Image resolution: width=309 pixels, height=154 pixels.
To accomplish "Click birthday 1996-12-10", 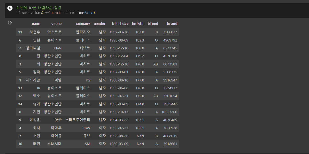I will click(119, 48).
